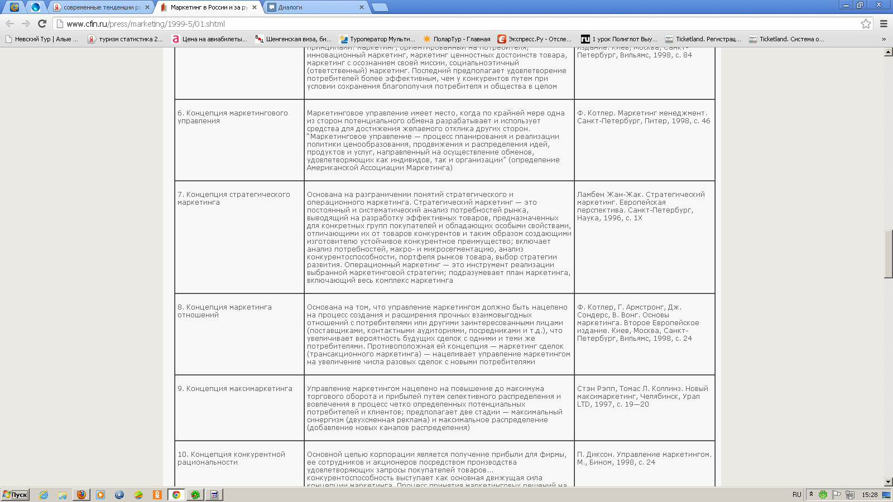Click the page scrollbar down arrow
This screenshot has height=502, width=893.
[888, 482]
